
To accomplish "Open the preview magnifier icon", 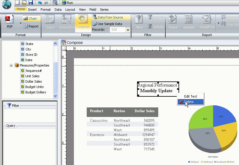I will tap(55, 2).
